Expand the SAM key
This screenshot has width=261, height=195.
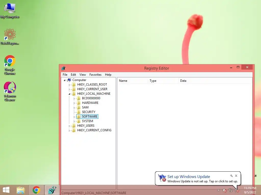(74, 108)
